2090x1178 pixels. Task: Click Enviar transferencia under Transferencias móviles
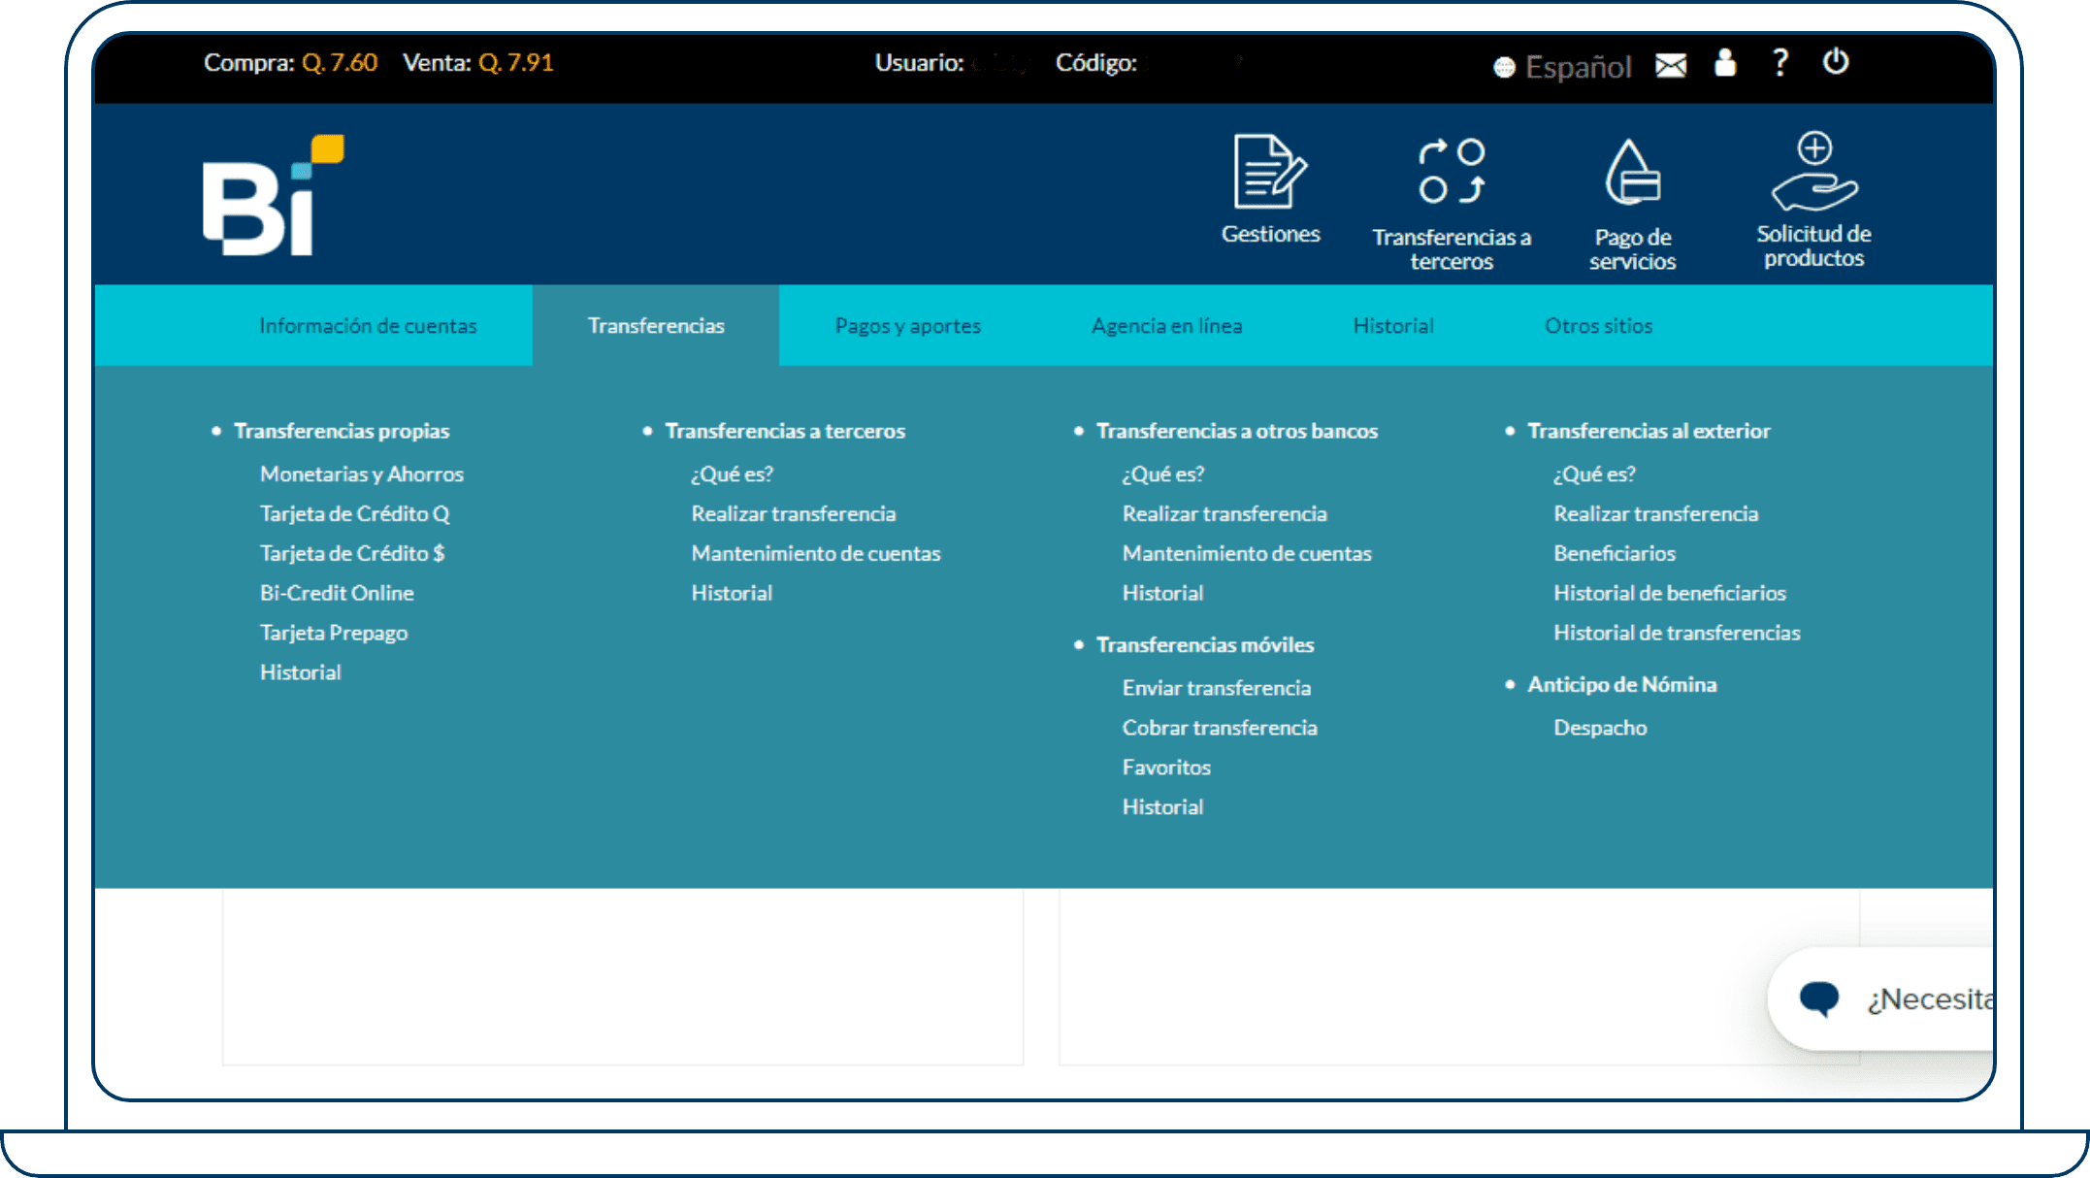click(1217, 689)
